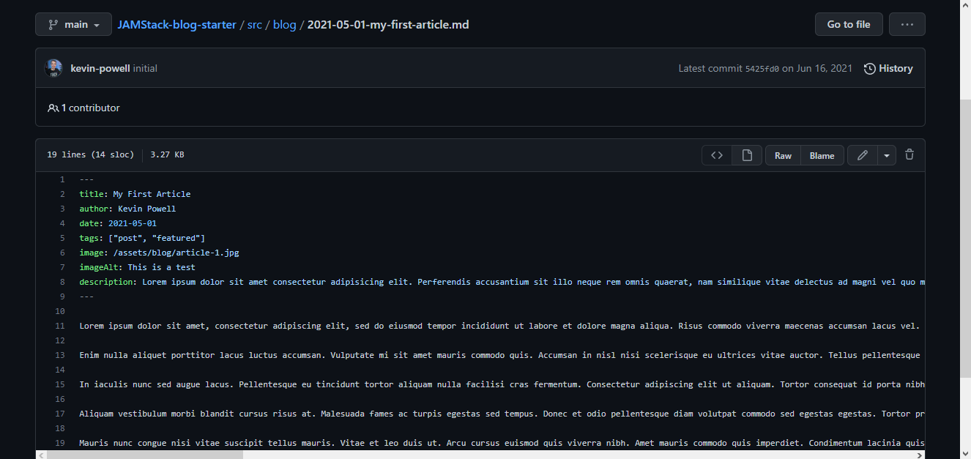Click the Raw button
The height and width of the screenshot is (459, 971).
click(783, 155)
